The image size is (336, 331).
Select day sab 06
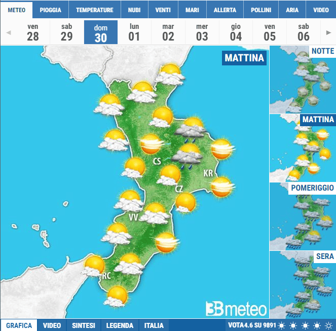tap(304, 32)
